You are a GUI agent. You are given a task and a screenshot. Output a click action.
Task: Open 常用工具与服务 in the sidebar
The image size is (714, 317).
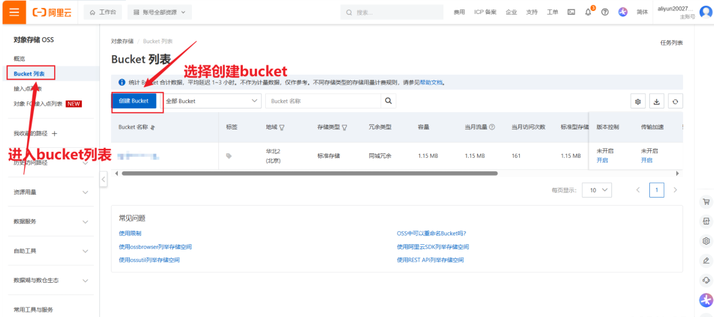click(33, 310)
